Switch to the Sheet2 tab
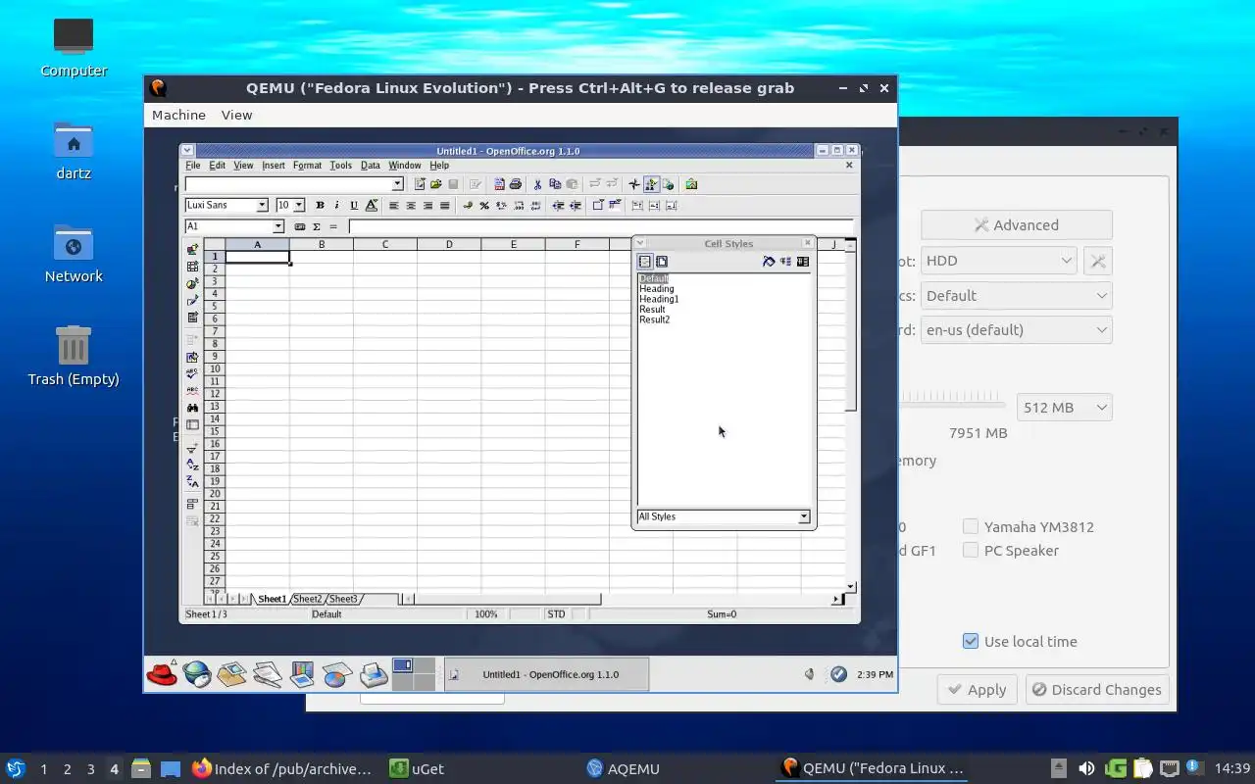 [307, 599]
